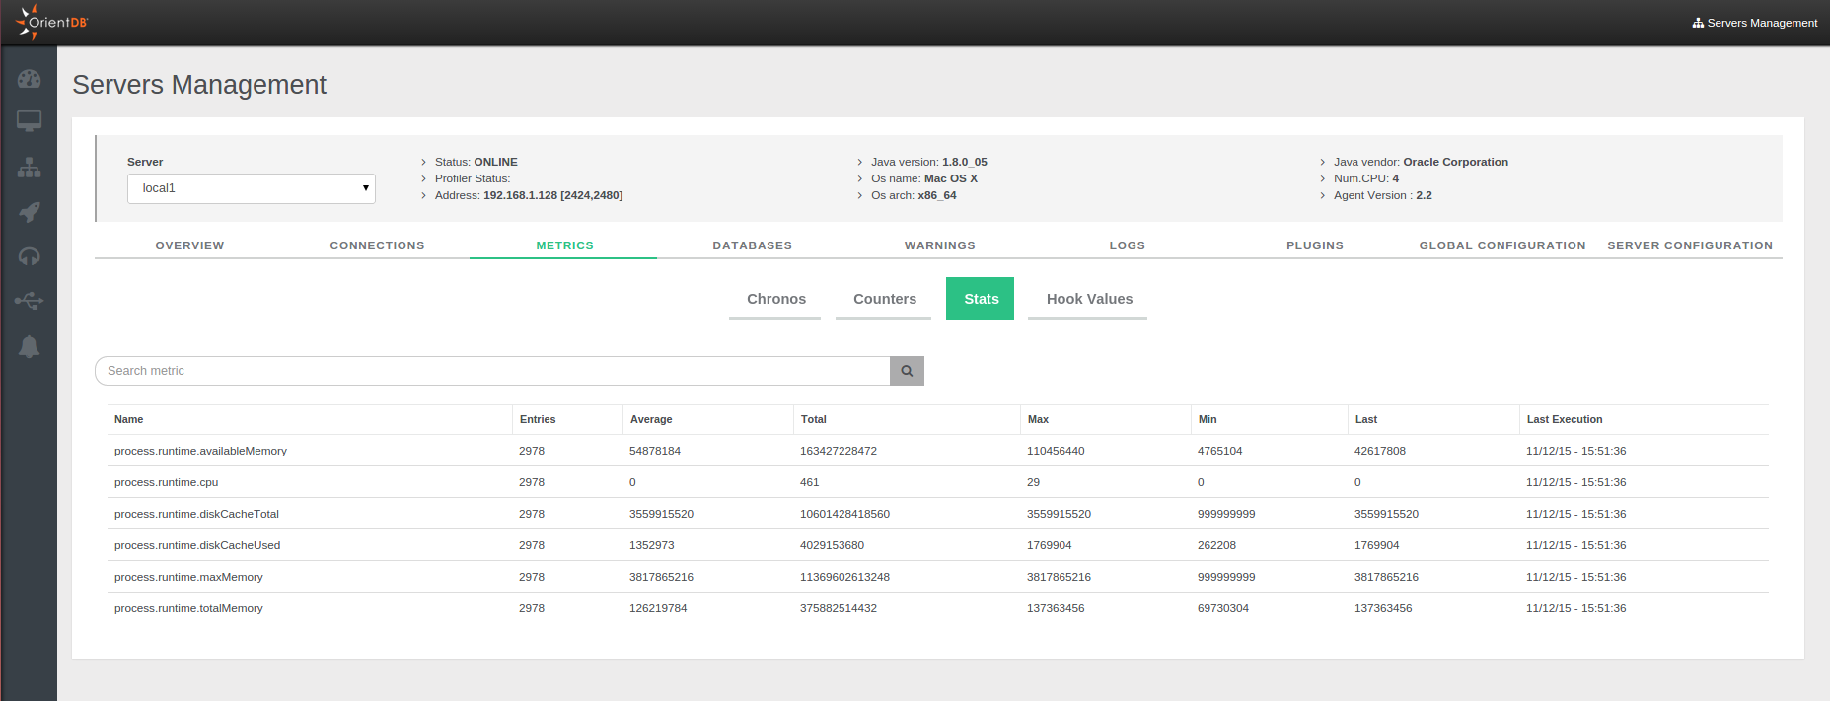Open the cluster sitemap icon in sidebar
Image resolution: width=1830 pixels, height=701 pixels.
(x=29, y=168)
